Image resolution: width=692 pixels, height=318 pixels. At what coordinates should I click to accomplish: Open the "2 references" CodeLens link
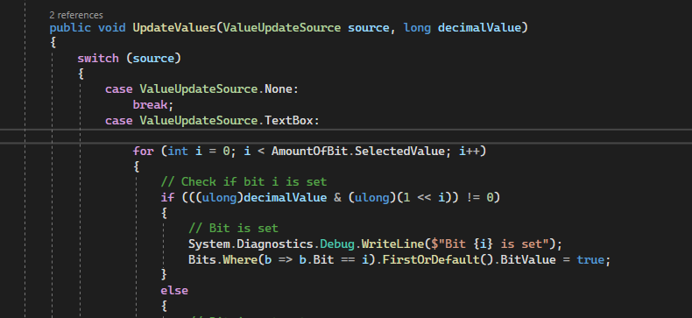tap(76, 15)
